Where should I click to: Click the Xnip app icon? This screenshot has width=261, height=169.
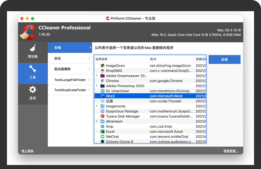pyautogui.click(x=102, y=126)
